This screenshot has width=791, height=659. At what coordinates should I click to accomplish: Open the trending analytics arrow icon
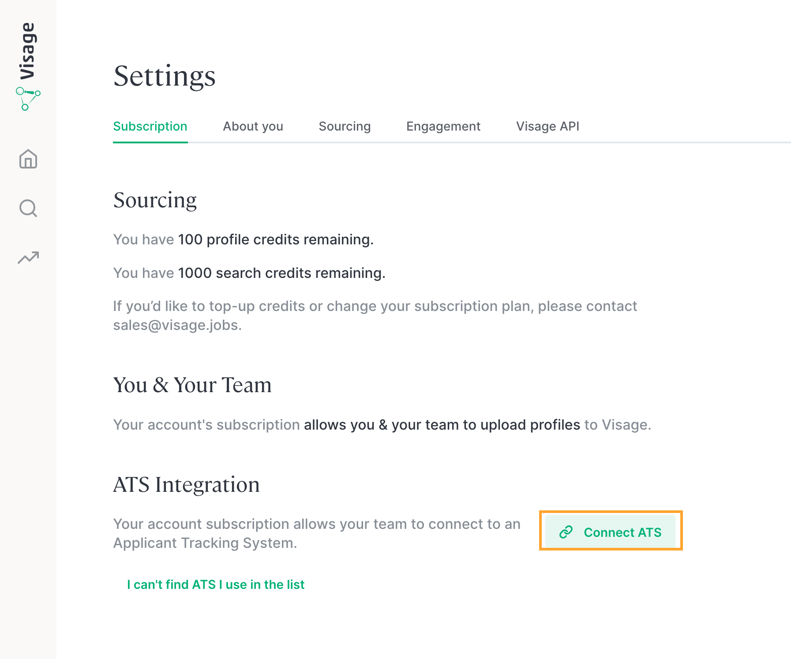tap(28, 258)
